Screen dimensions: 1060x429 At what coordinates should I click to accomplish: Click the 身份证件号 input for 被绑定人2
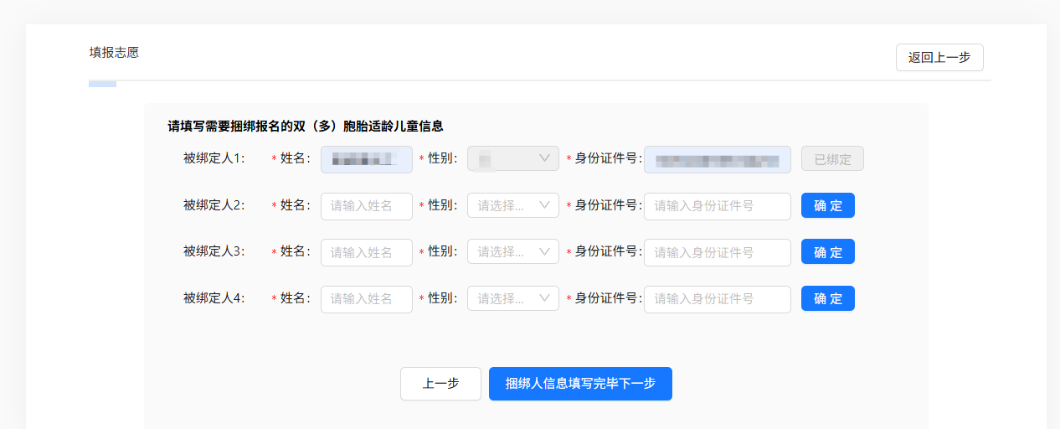718,206
